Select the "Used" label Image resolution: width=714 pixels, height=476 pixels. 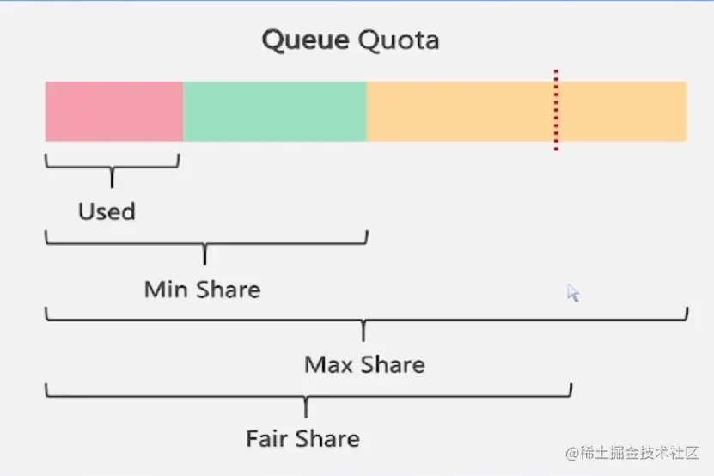pyautogui.click(x=107, y=211)
